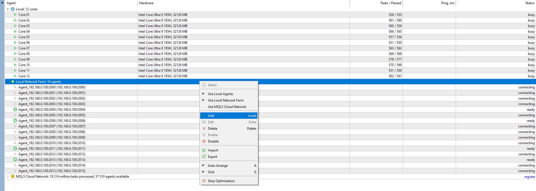Click the Core 03 play icon

(15, 26)
